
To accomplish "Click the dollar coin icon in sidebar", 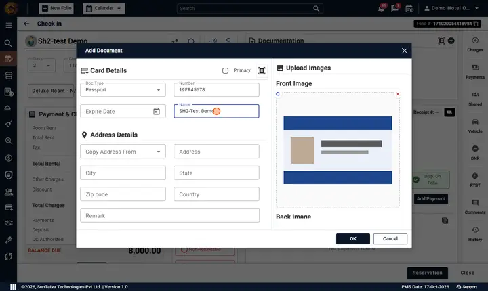I will (x=9, y=158).
